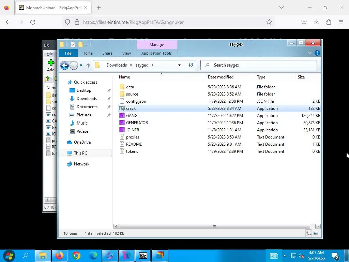
Task: Select Network in navigation pane
Action: click(81, 164)
